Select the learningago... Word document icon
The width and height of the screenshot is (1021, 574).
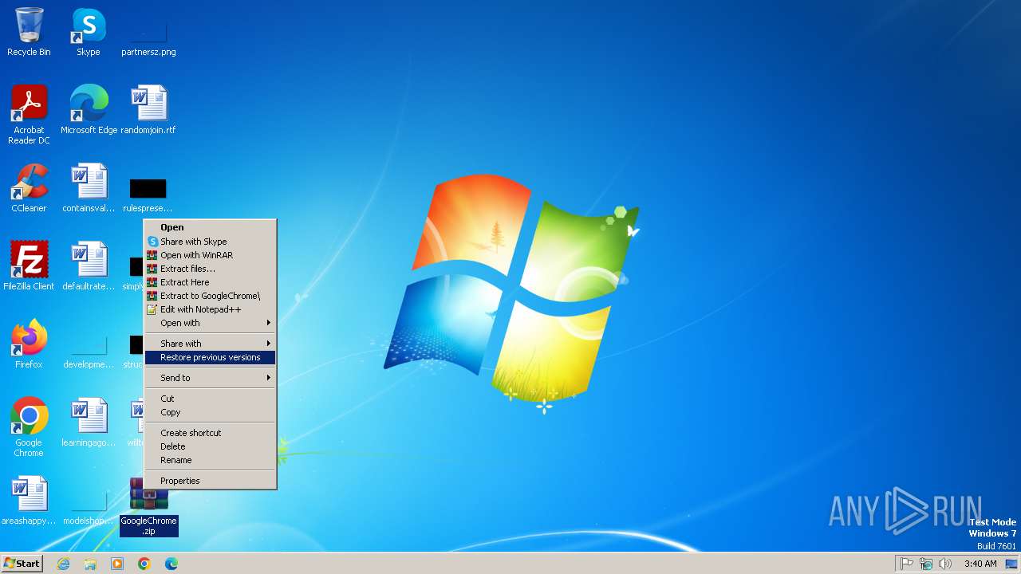(89, 423)
